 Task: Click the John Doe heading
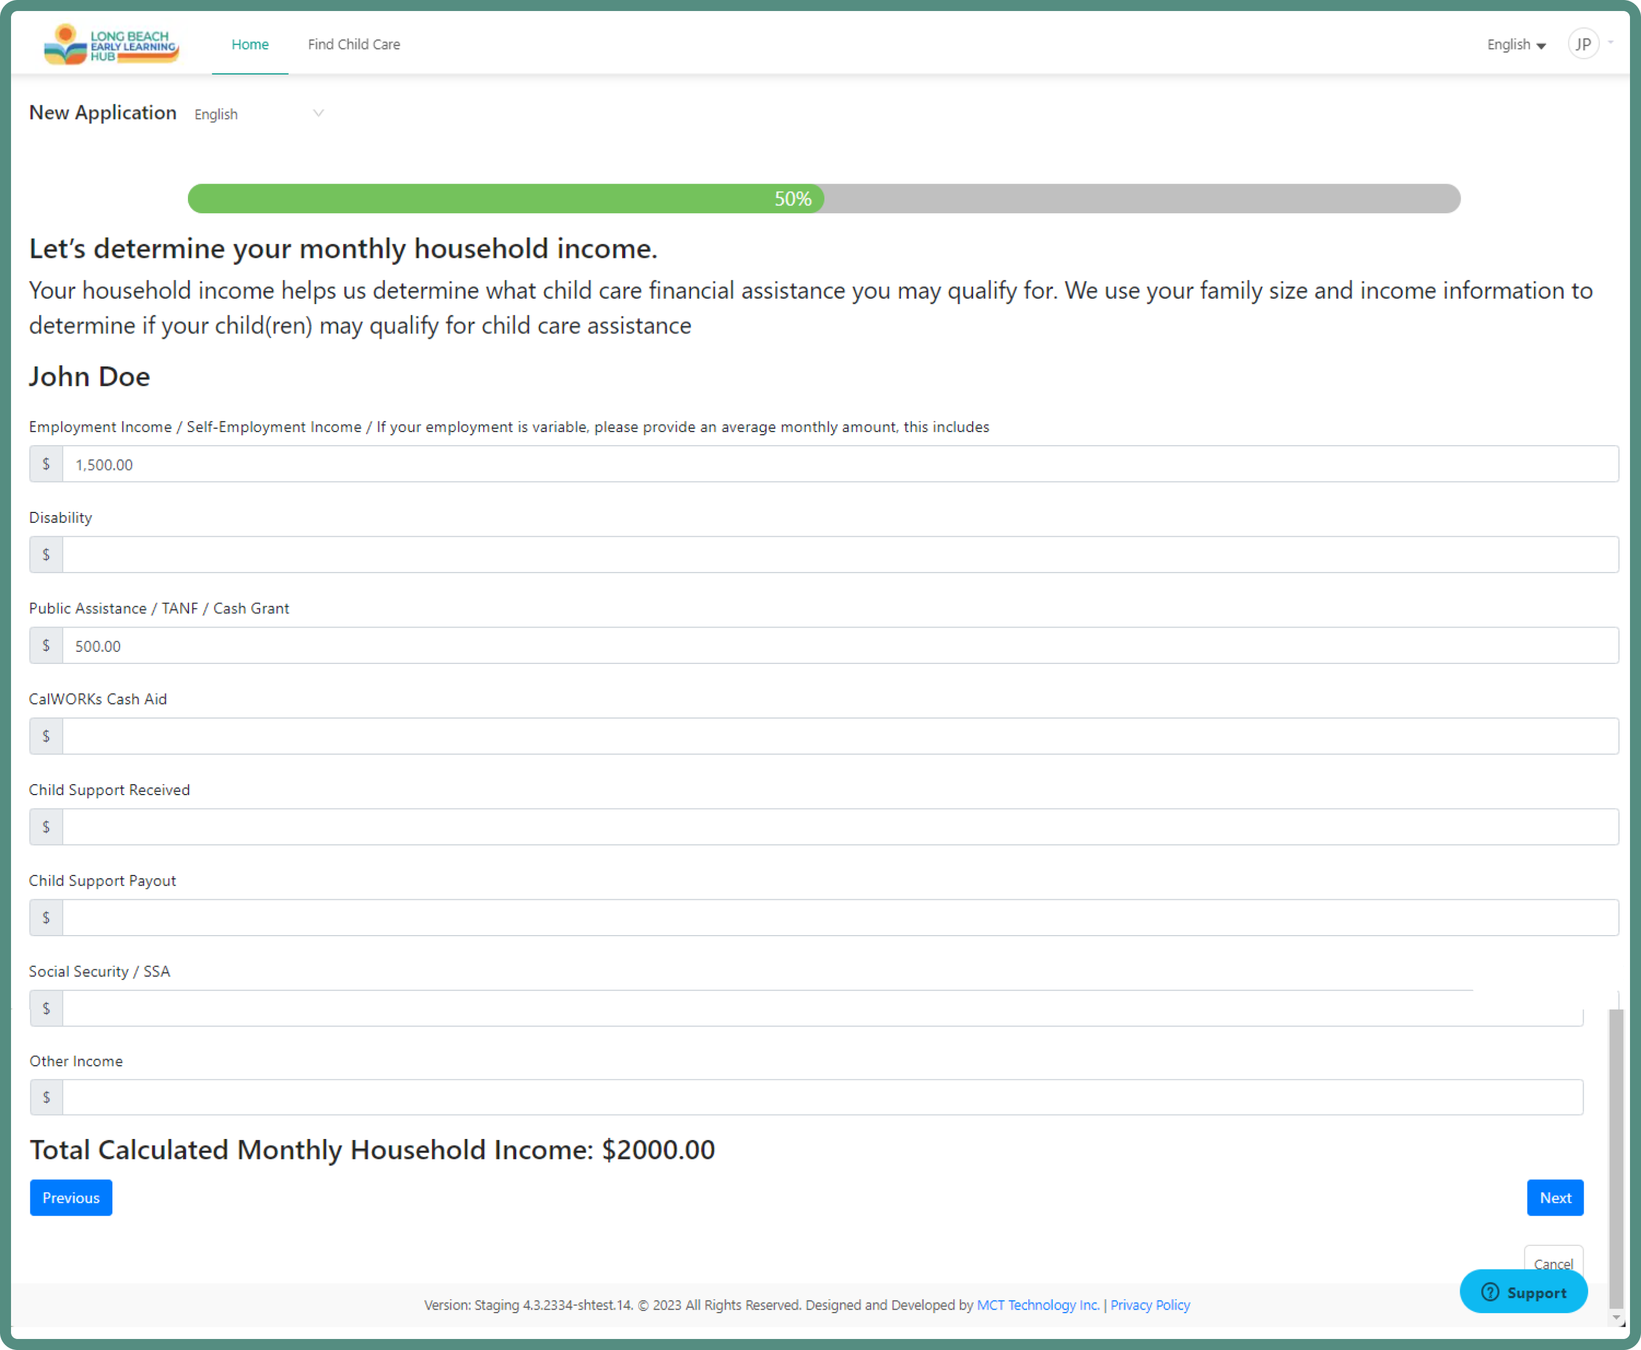pyautogui.click(x=89, y=376)
